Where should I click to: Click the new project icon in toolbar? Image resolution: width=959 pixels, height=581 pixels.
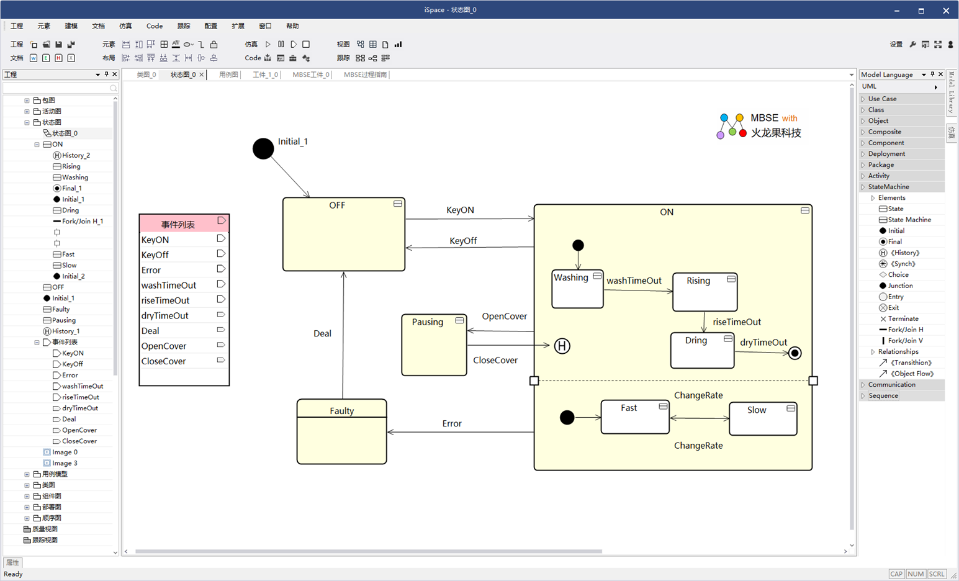34,45
